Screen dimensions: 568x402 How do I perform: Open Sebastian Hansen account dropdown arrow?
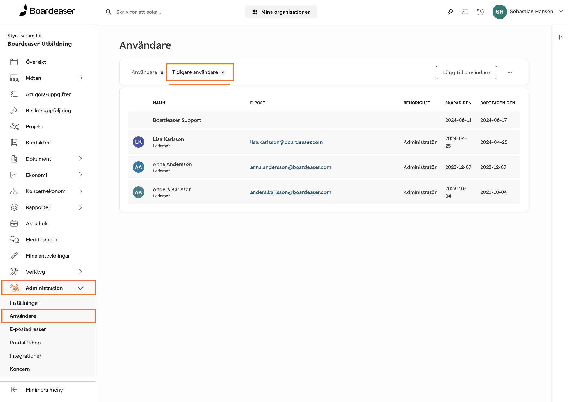pyautogui.click(x=561, y=11)
